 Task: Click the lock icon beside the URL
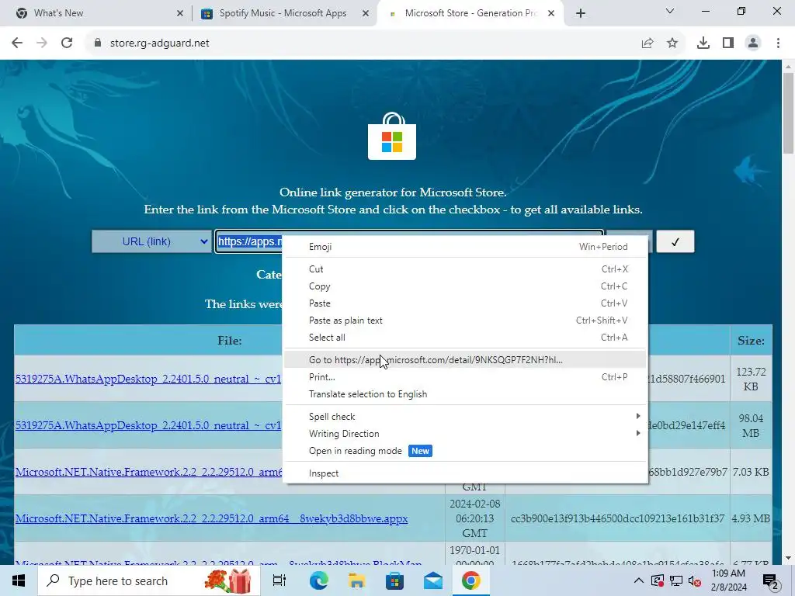98,43
